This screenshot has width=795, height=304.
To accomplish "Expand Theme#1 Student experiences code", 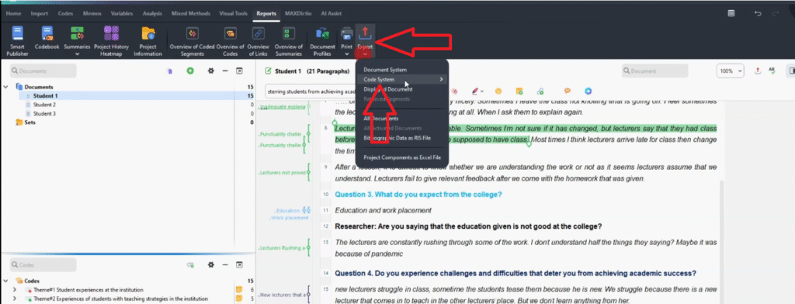I will pyautogui.click(x=16, y=290).
